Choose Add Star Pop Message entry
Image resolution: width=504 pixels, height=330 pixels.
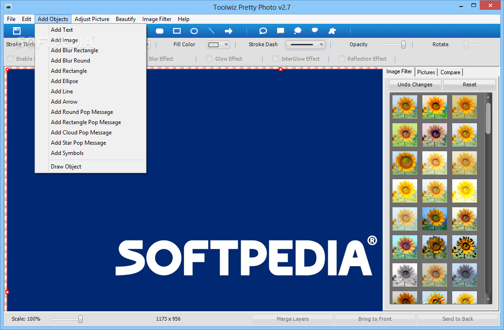[x=91, y=143]
